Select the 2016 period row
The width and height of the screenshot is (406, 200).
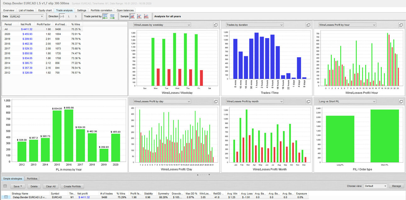click(42, 53)
